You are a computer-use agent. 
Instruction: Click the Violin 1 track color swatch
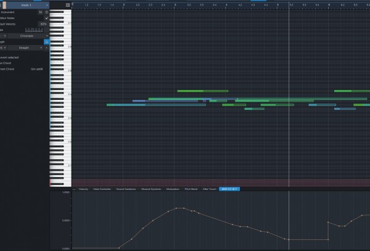point(4,5)
